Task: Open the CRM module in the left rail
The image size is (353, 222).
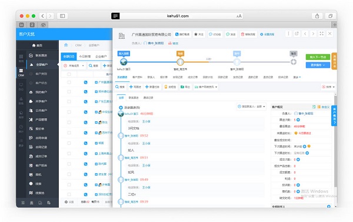Action: [21, 72]
